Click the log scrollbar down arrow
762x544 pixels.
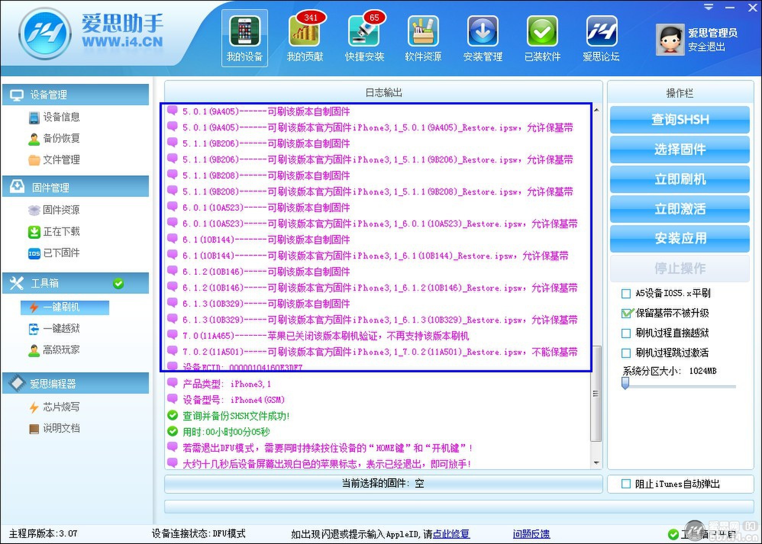(x=596, y=463)
